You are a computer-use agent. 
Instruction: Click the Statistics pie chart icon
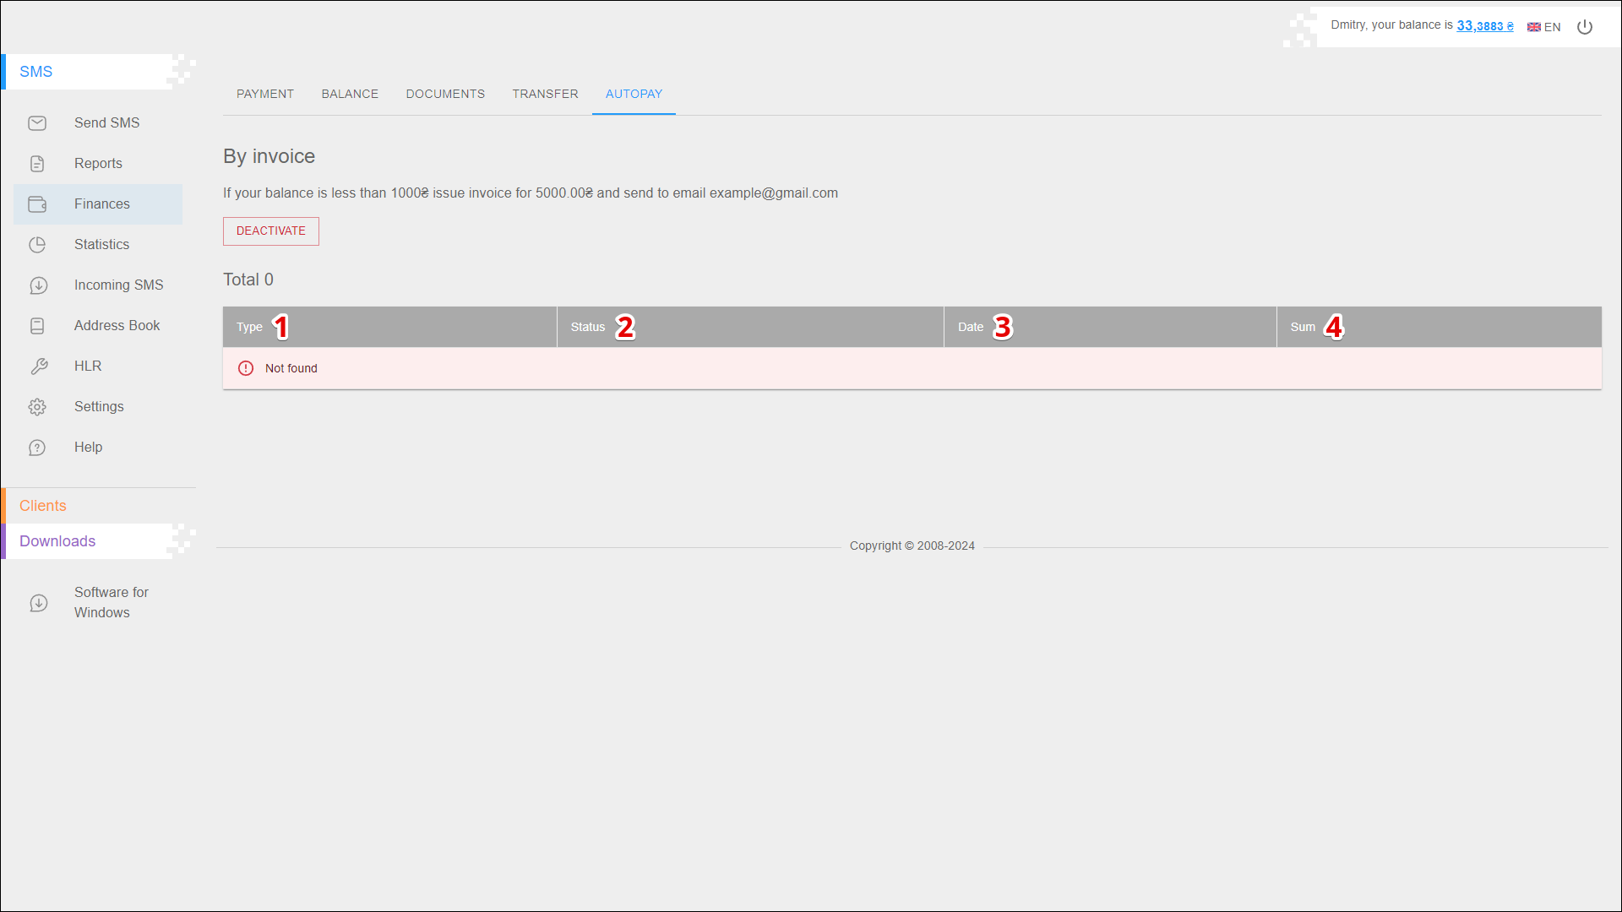(37, 245)
